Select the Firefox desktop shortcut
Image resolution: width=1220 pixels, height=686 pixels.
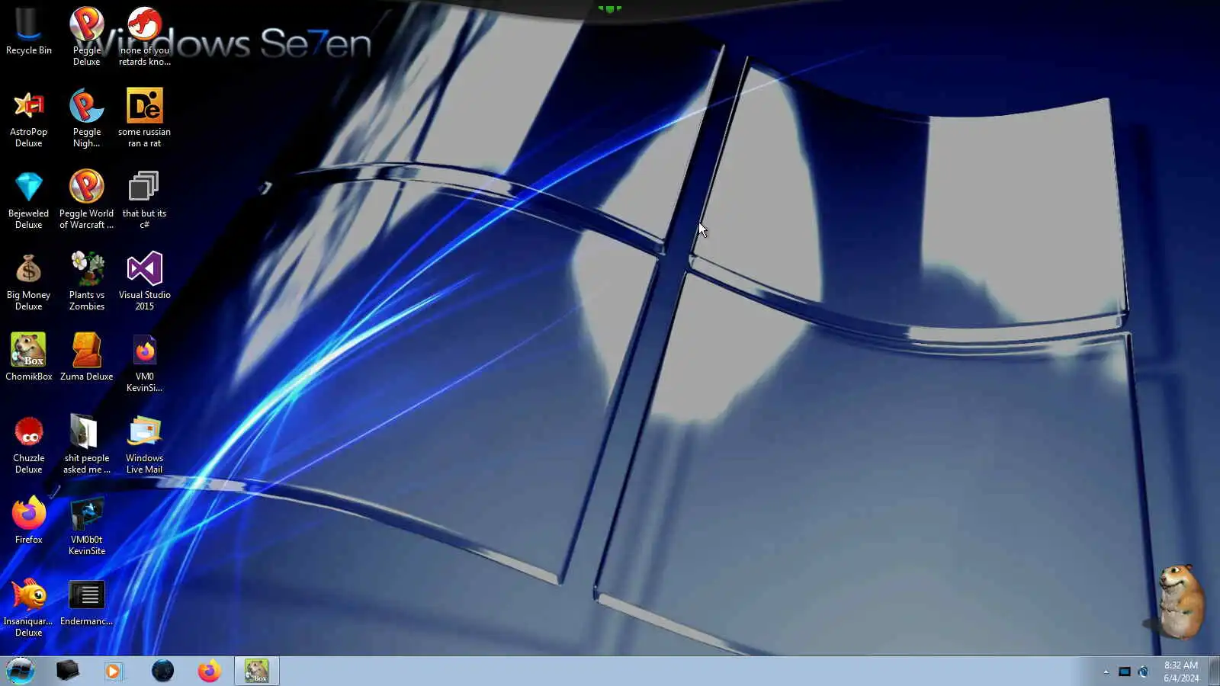tap(28, 521)
